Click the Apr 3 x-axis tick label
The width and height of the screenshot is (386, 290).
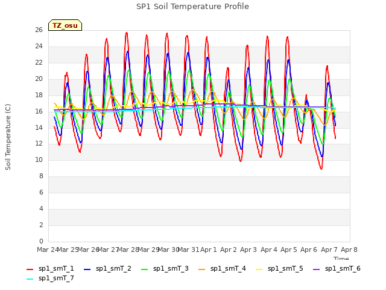click(248, 250)
